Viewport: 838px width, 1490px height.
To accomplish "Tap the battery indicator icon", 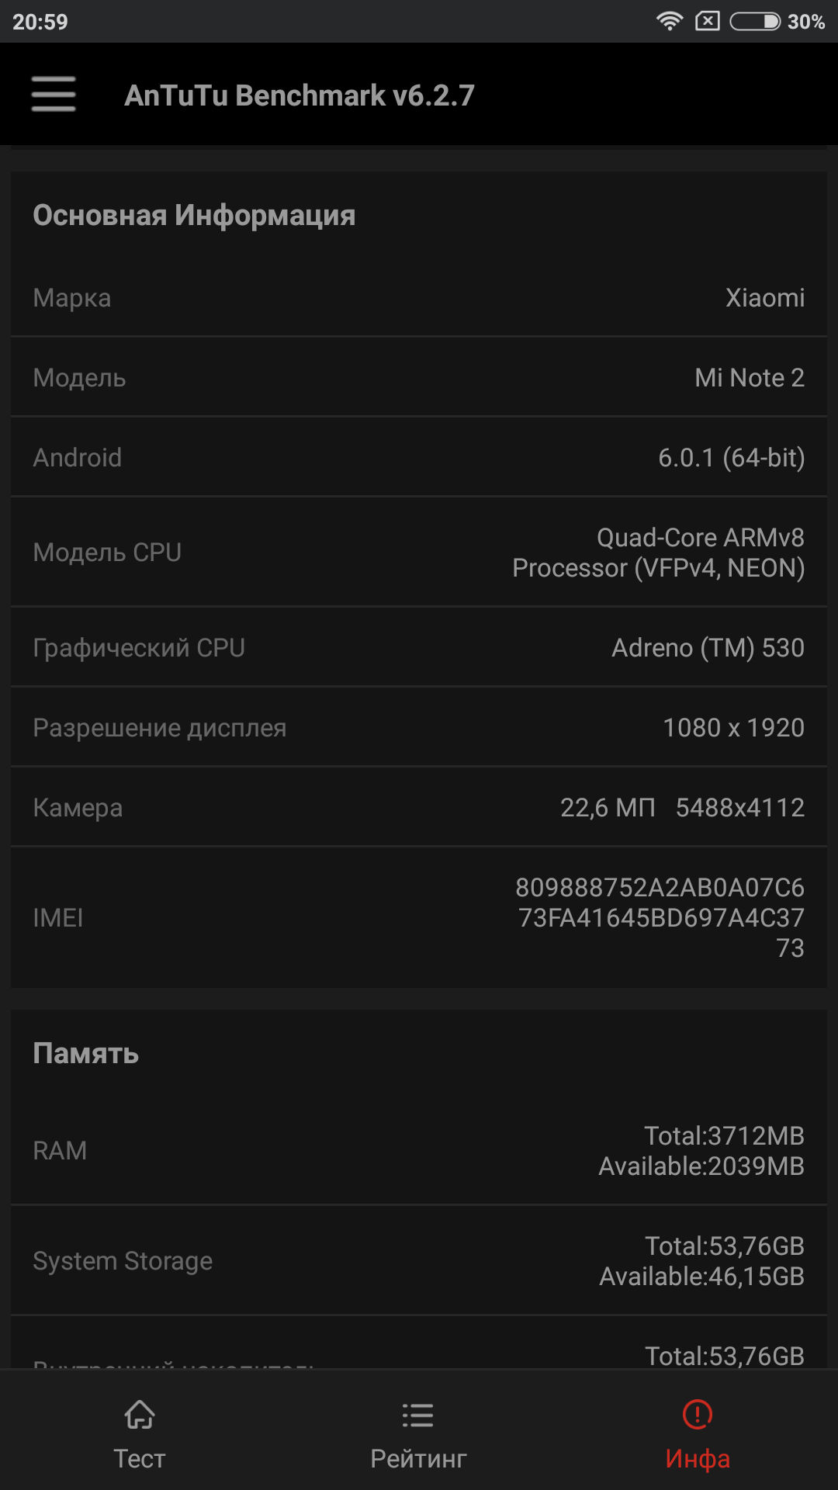I will click(755, 21).
